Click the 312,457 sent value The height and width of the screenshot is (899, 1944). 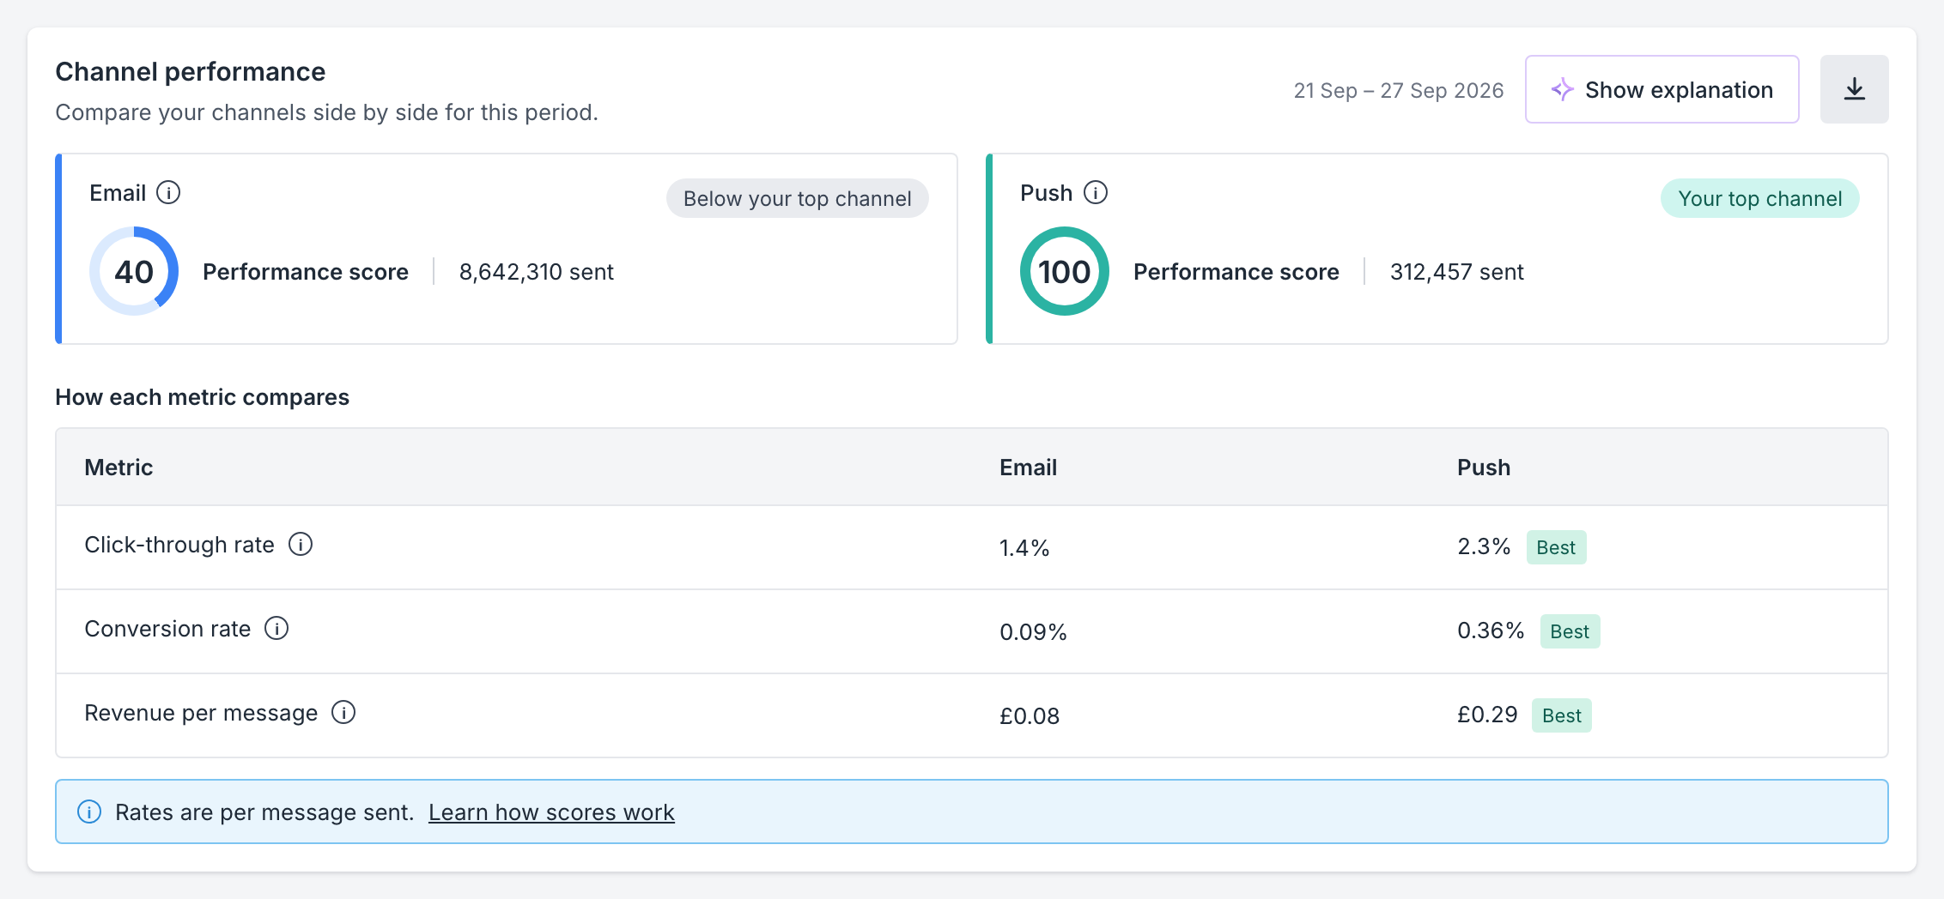point(1457,272)
